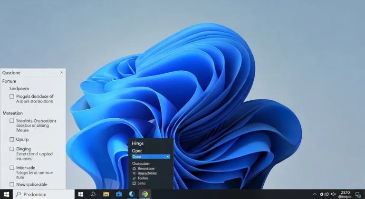This screenshot has width=365, height=199.
Task: Select Flings in the dark popup
Action: (137, 143)
